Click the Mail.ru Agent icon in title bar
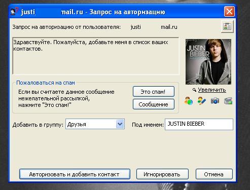 (x=14, y=12)
